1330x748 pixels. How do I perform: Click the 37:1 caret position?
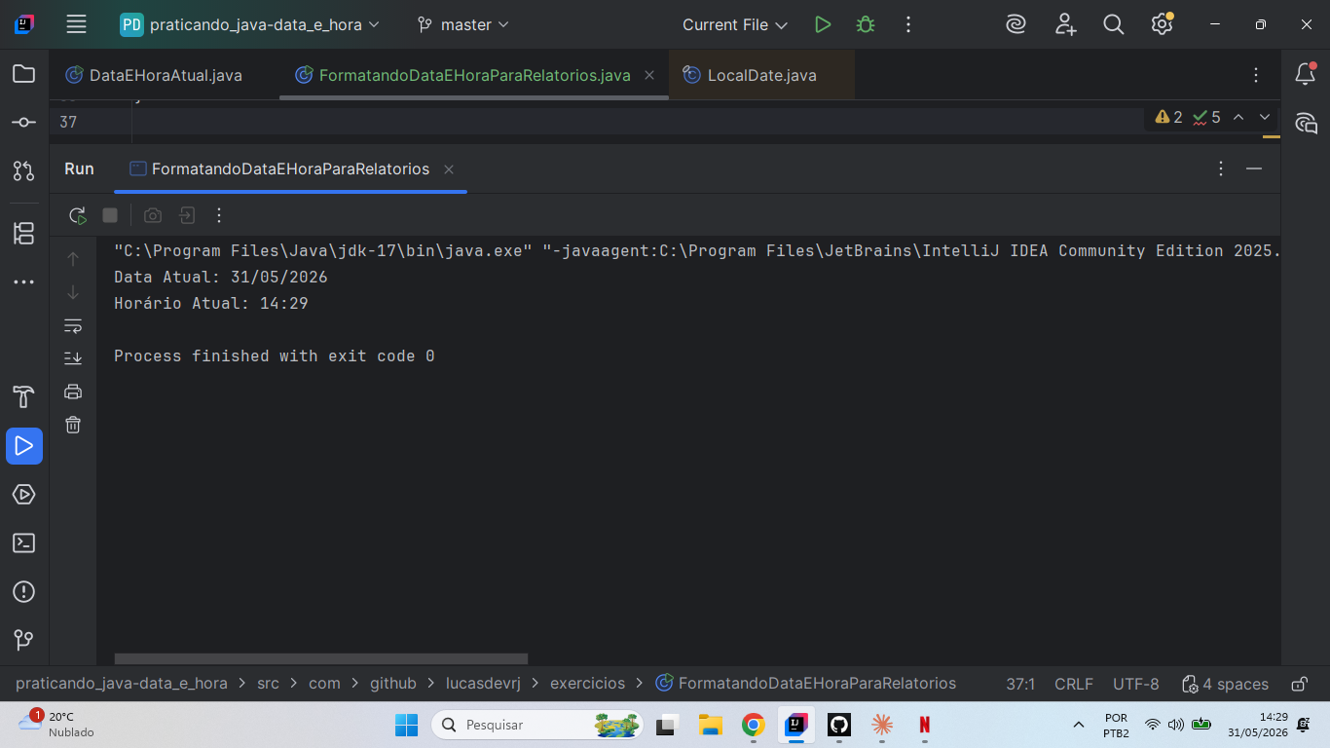point(1020,684)
